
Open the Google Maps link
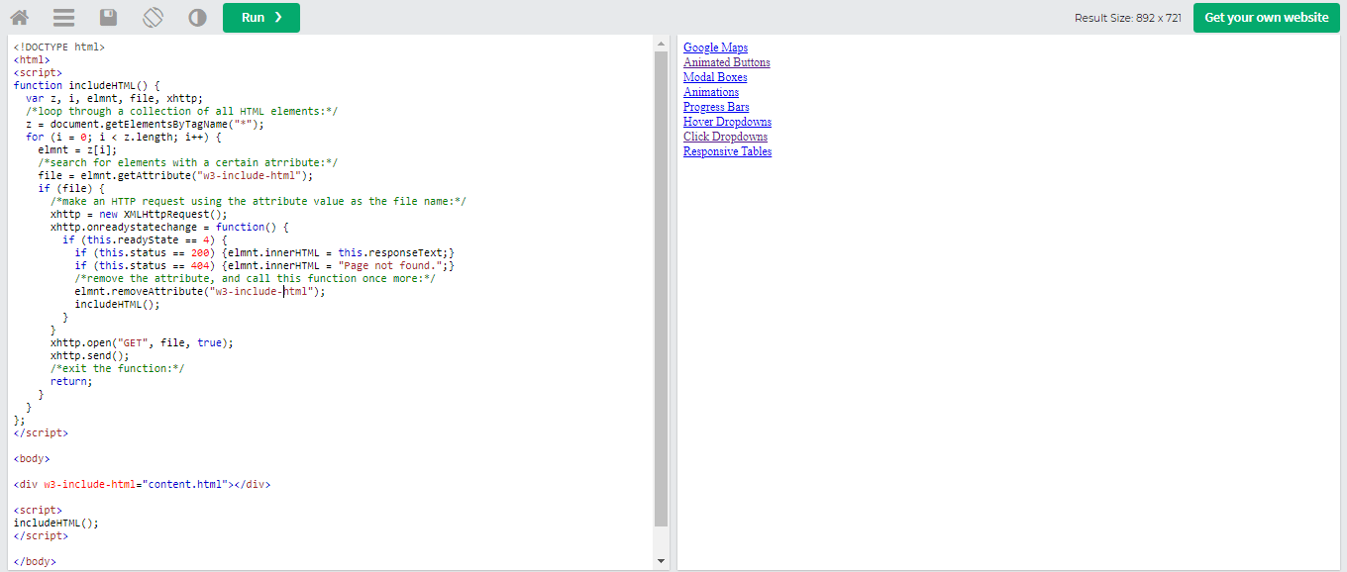pyautogui.click(x=715, y=48)
